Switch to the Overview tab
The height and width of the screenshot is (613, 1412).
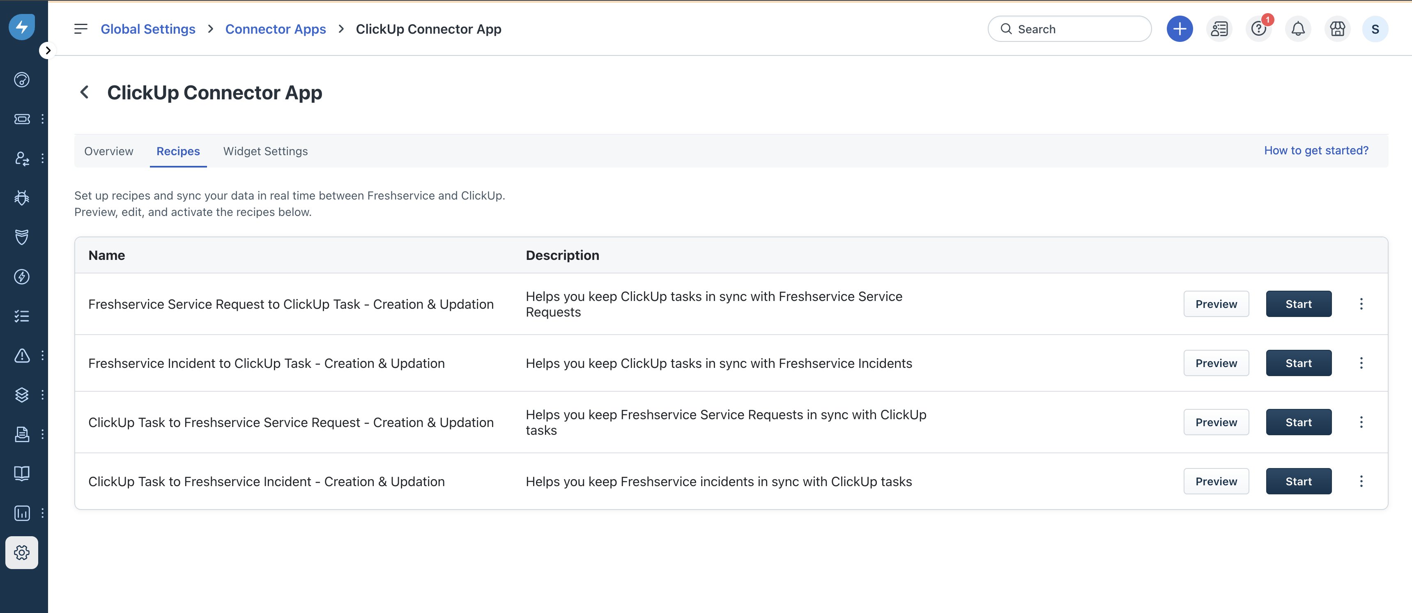coord(108,151)
